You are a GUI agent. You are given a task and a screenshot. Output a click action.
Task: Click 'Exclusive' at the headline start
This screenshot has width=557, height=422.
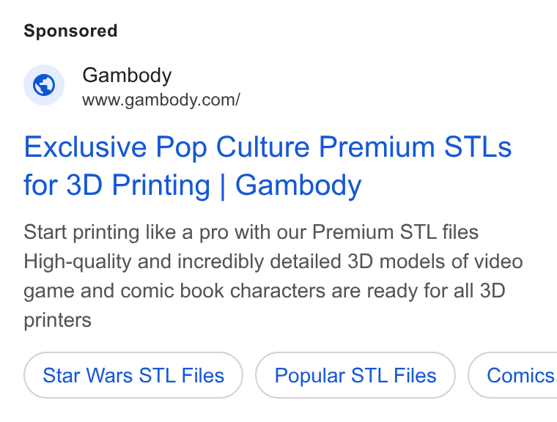85,147
